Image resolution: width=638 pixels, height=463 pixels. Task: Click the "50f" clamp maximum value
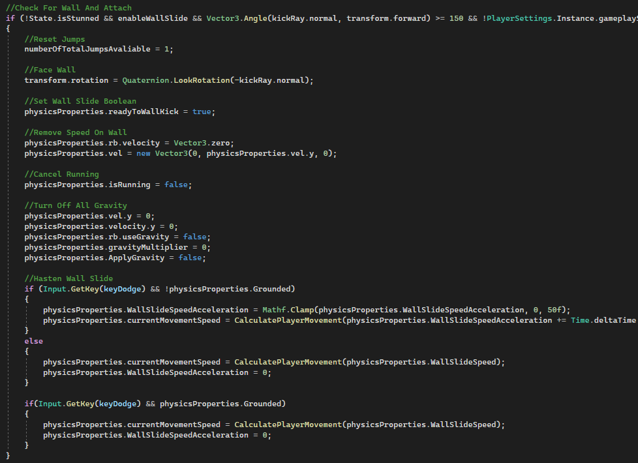pyautogui.click(x=554, y=310)
